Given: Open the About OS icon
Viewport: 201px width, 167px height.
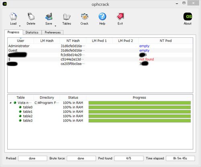Looking at the screenshot, I should 188,16.
